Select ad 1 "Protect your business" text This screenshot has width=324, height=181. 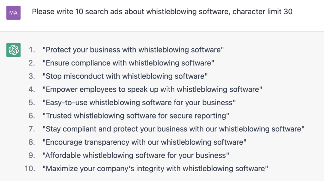click(133, 50)
